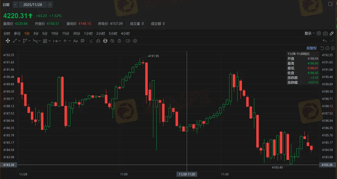Viewport: 337px width, 179px height.
Task: Toggle the overlapping circles overlay icon
Action: click(128, 41)
